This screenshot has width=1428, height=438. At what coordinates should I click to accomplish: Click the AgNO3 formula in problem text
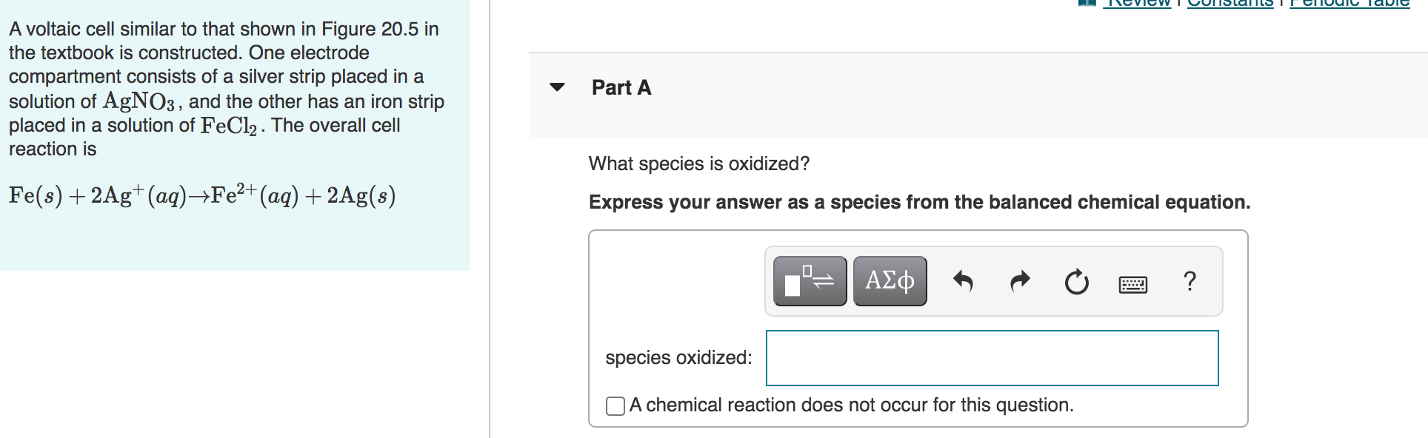140,101
